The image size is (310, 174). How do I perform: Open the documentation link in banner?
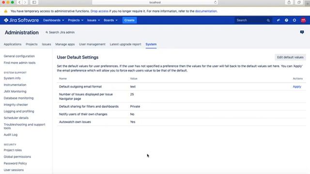[x=206, y=11]
